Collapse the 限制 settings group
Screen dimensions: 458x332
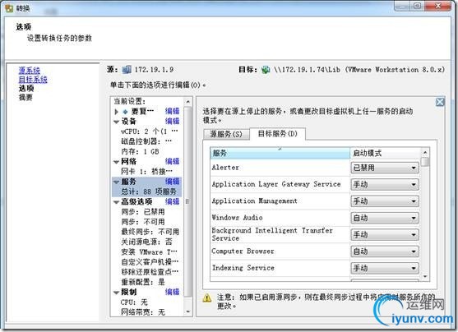(116, 293)
